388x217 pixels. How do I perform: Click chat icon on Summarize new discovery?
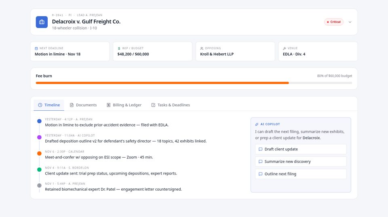(x=260, y=162)
